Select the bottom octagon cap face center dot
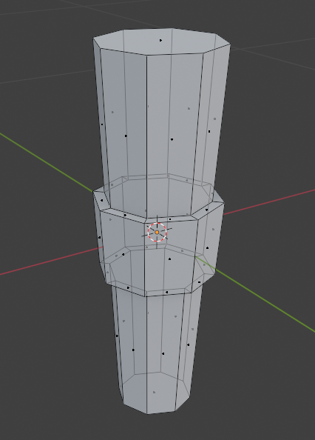The image size is (315, 440). [154, 392]
